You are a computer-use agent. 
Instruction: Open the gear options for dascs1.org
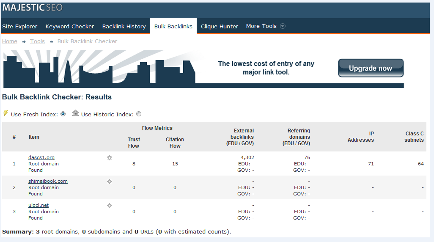pos(110,158)
